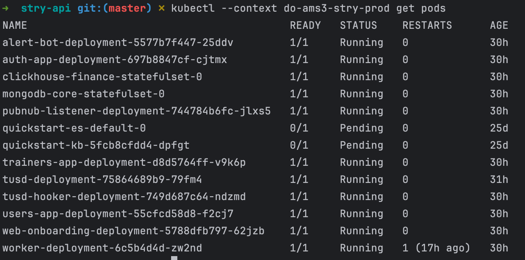The image size is (525, 260).
Task: Click the stry-api directory name in prompt
Action: click(x=46, y=8)
